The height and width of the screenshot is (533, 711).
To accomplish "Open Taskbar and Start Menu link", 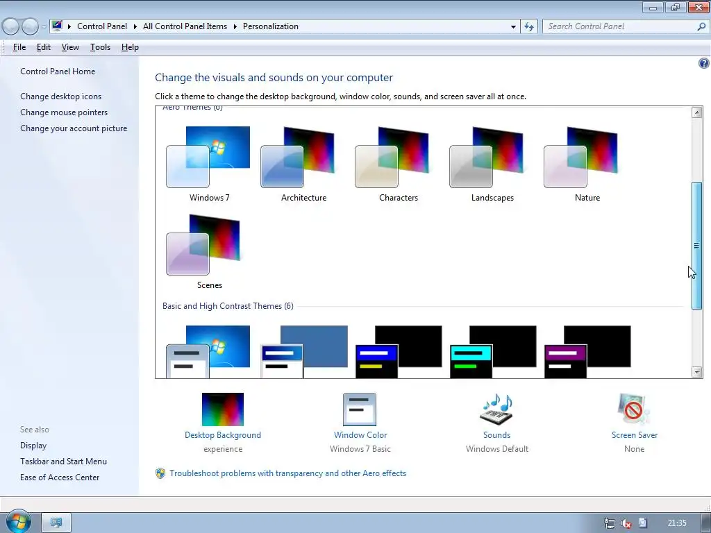I will click(x=63, y=461).
